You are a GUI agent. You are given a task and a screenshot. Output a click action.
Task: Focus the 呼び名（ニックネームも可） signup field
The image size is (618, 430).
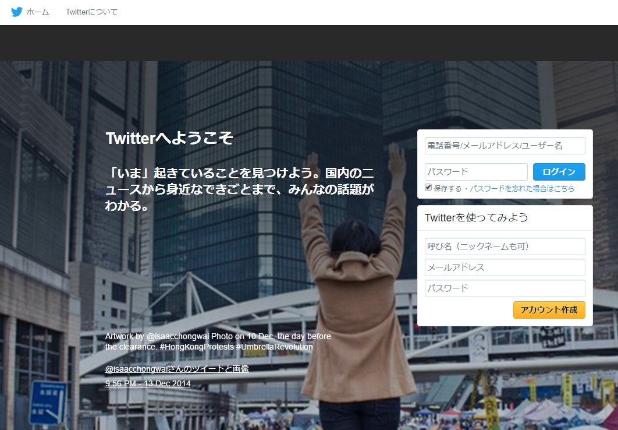505,246
